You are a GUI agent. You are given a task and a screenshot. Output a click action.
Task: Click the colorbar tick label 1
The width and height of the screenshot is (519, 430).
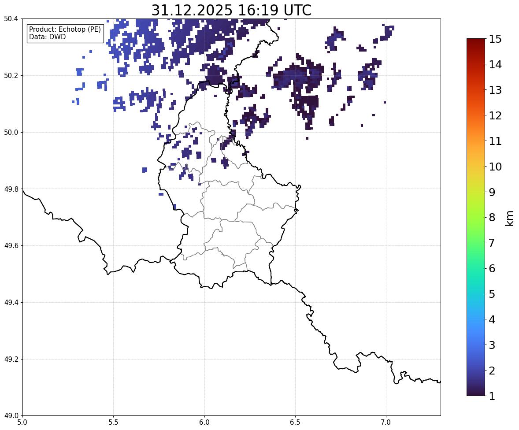pyautogui.click(x=492, y=396)
